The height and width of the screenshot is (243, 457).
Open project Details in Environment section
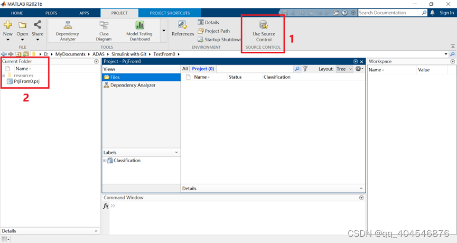[x=208, y=22]
